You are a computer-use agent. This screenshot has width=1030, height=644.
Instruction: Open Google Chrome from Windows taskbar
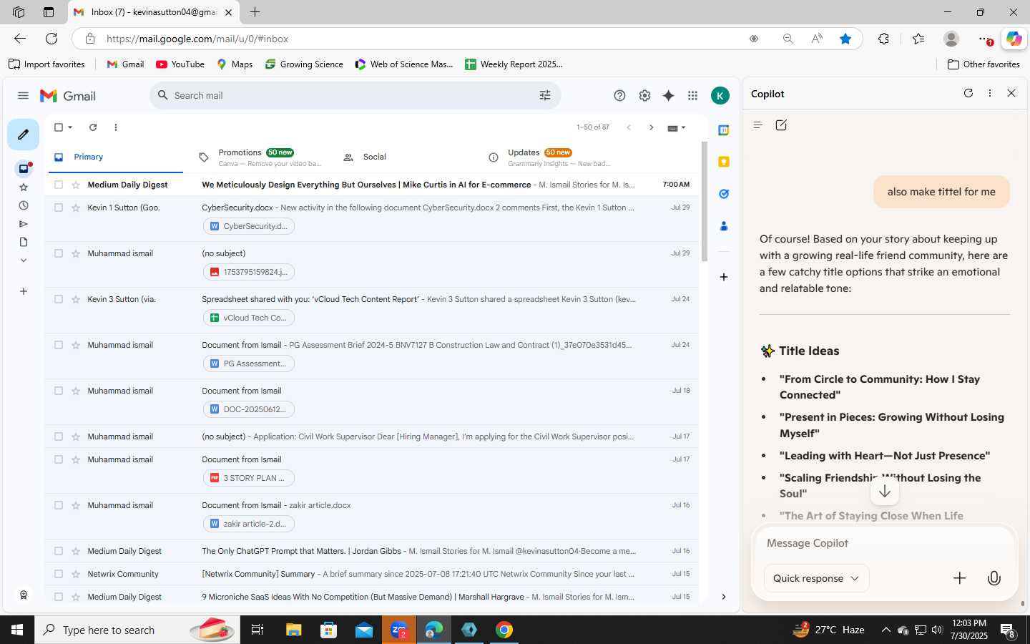tap(504, 630)
